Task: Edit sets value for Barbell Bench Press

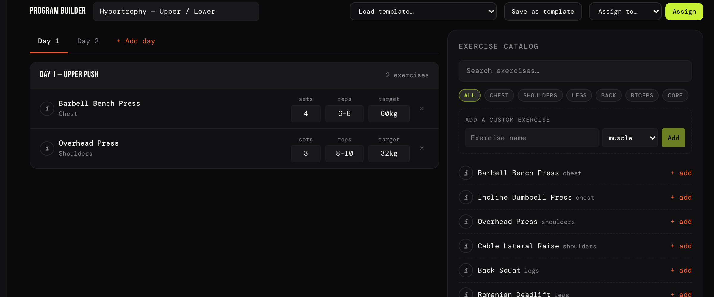Action: pyautogui.click(x=306, y=114)
